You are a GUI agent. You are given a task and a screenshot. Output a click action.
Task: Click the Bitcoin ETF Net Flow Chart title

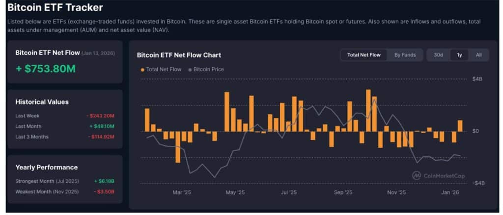pos(179,55)
